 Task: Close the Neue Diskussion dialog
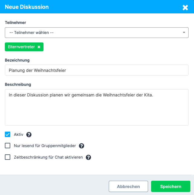185,7
